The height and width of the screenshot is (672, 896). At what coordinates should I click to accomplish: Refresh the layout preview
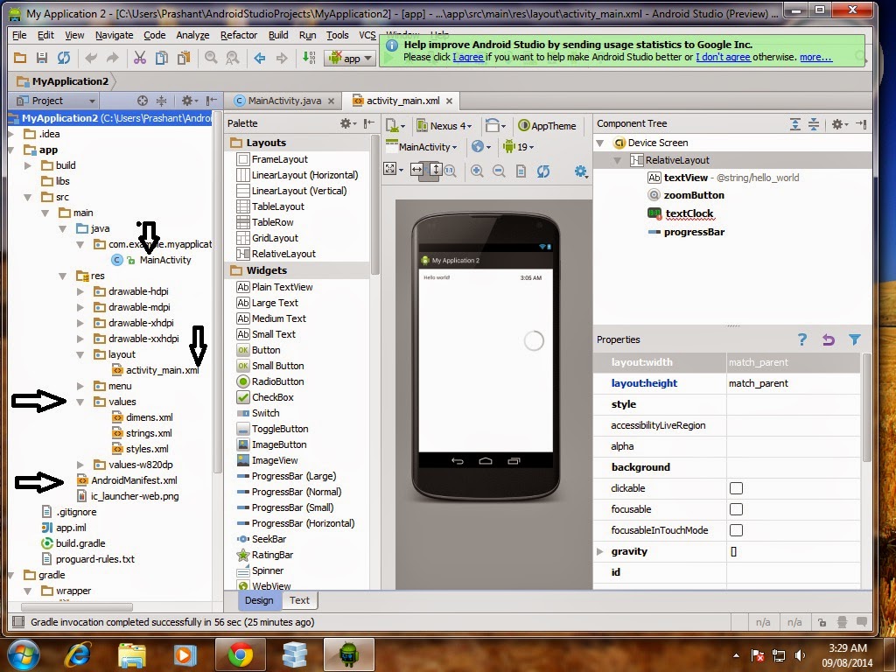(x=544, y=171)
